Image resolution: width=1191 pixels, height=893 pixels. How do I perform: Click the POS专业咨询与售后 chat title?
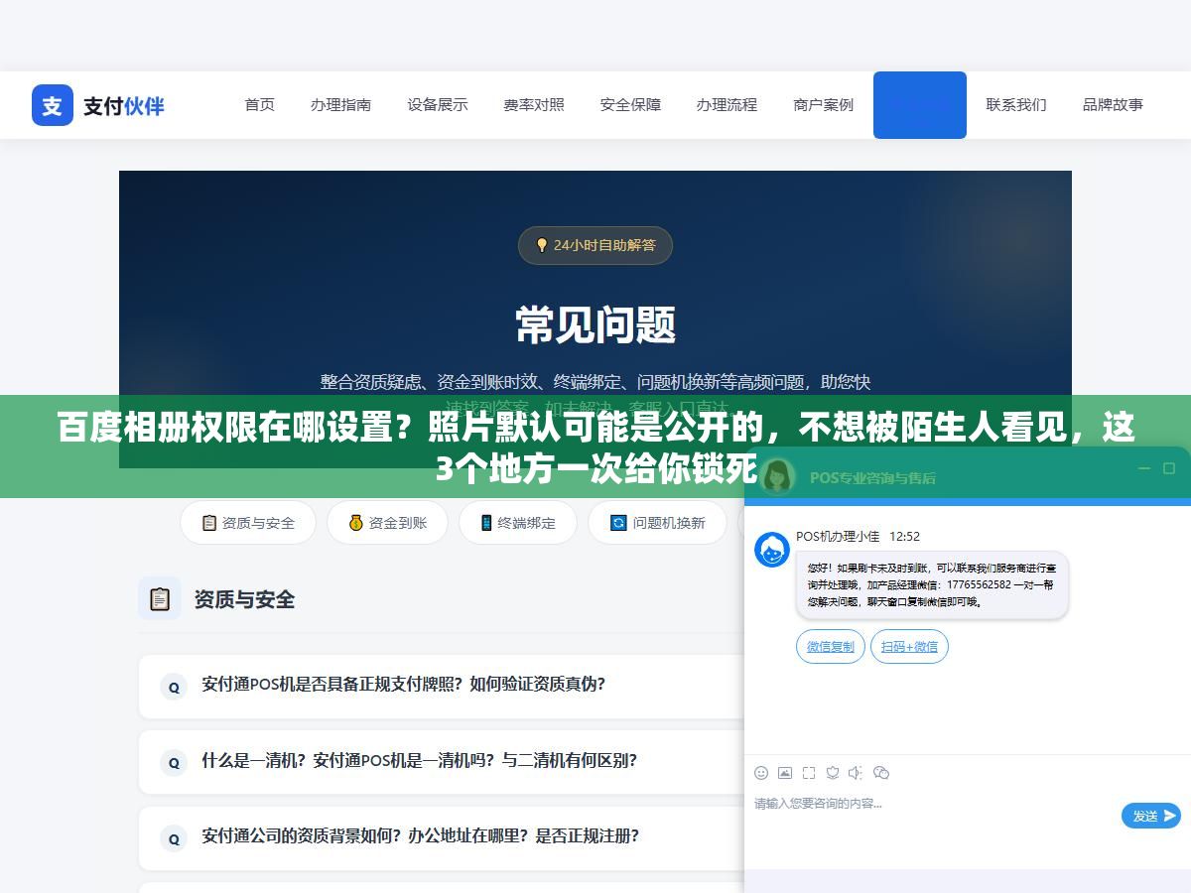[872, 477]
